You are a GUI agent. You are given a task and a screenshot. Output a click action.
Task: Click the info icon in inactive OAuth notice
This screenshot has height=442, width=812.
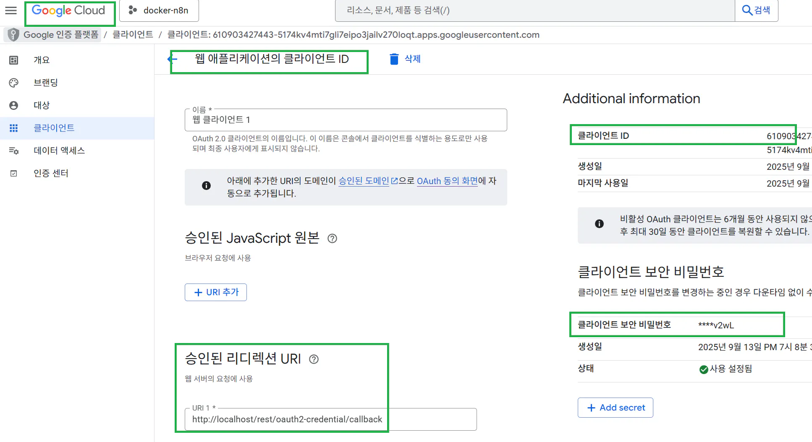(x=599, y=224)
